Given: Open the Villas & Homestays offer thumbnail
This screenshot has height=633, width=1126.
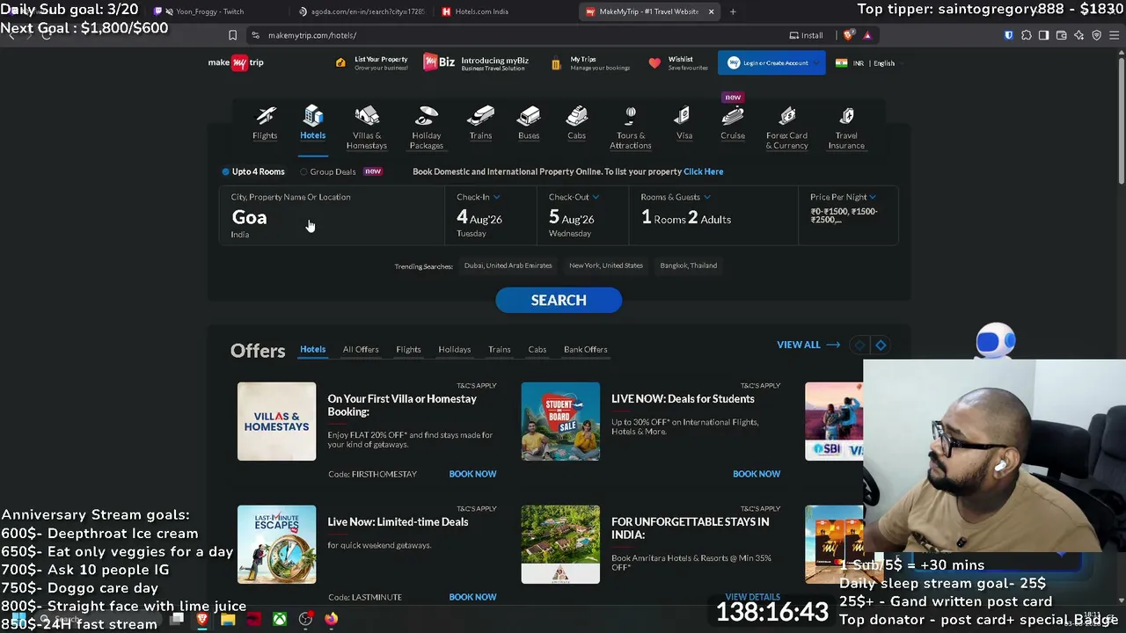Looking at the screenshot, I should (x=276, y=421).
